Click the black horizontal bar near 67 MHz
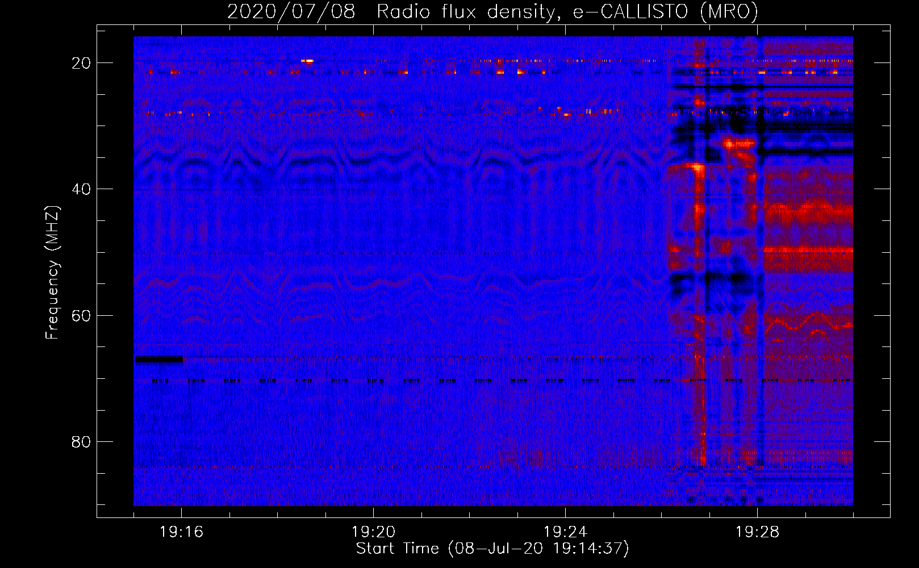 coord(159,359)
